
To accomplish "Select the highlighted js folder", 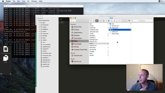I will coord(120,30).
